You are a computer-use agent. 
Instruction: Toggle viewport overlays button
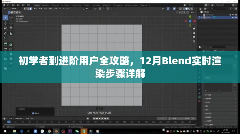pyautogui.click(x=174, y=9)
